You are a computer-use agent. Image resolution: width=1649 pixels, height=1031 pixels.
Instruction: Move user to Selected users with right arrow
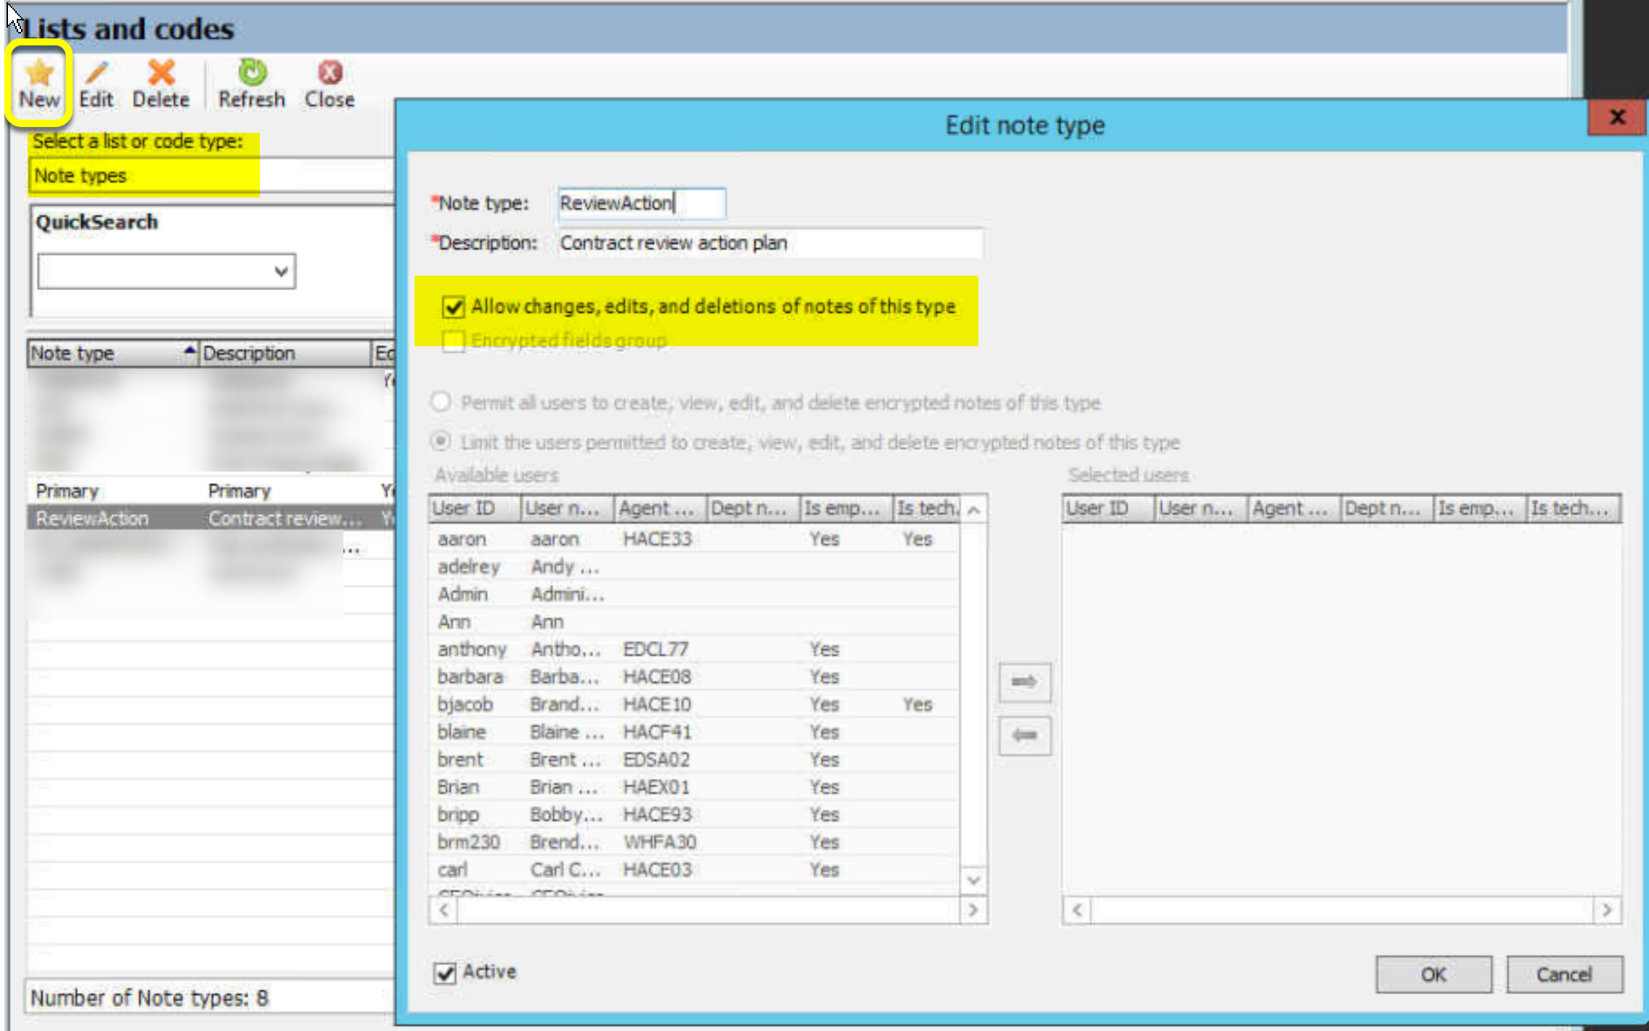click(1024, 682)
